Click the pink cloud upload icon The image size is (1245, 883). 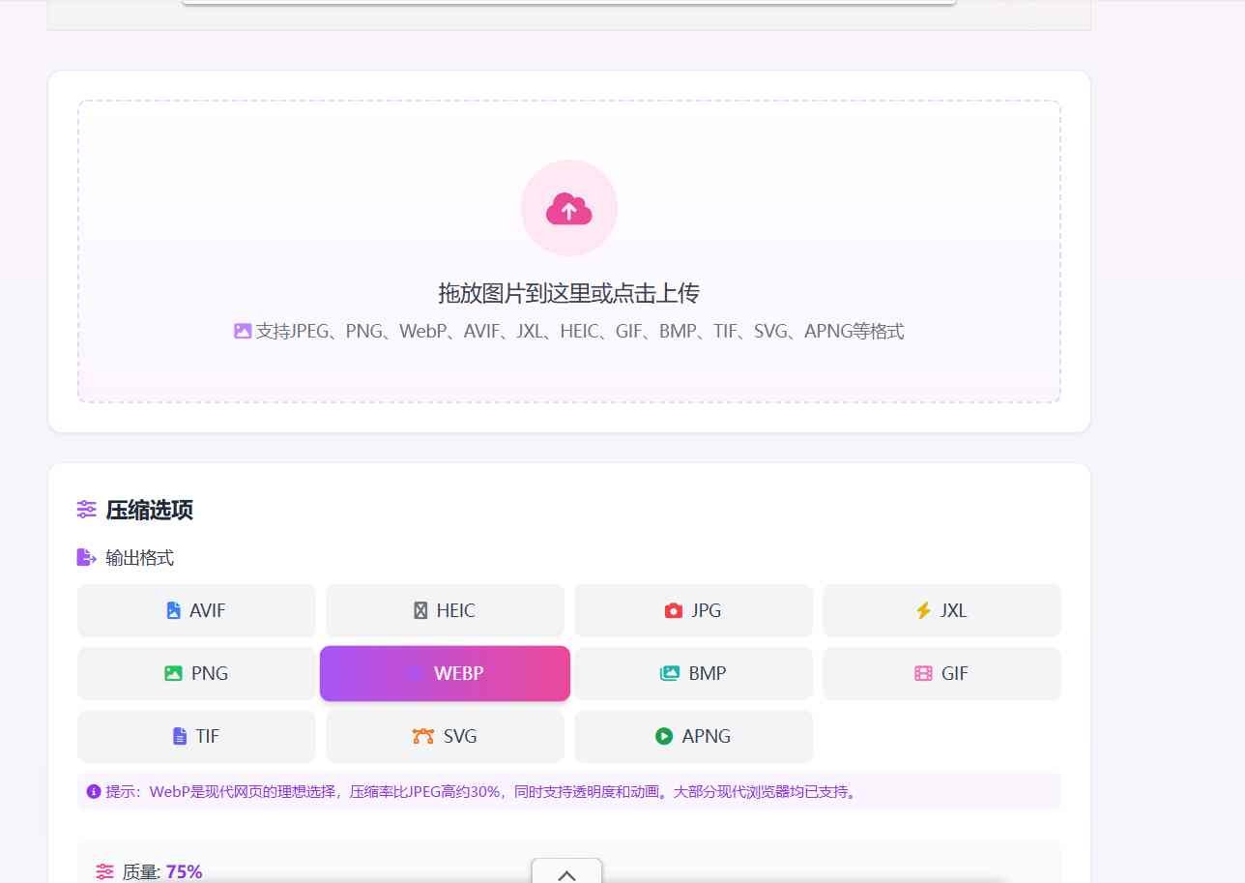pyautogui.click(x=568, y=208)
